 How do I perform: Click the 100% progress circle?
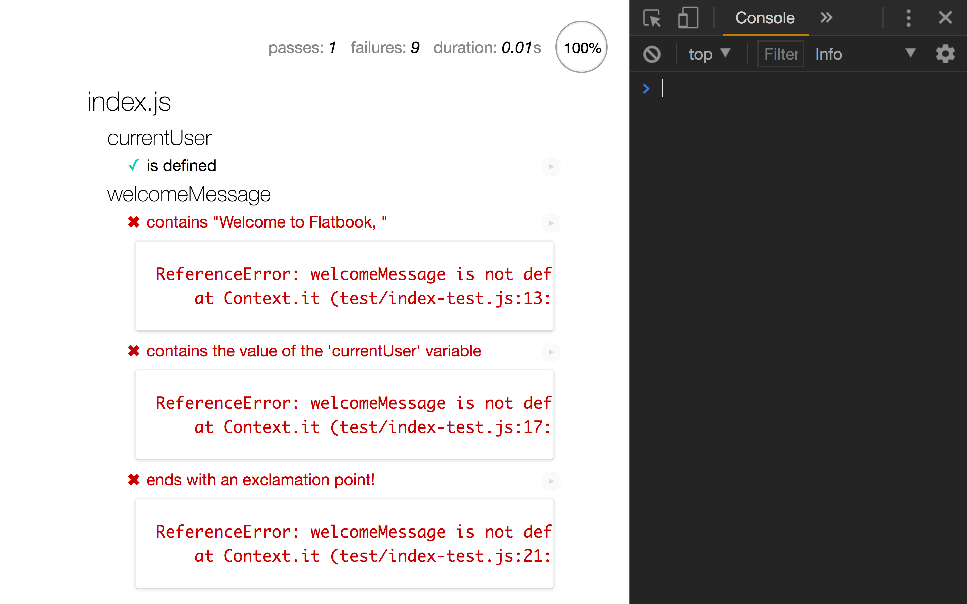(582, 48)
